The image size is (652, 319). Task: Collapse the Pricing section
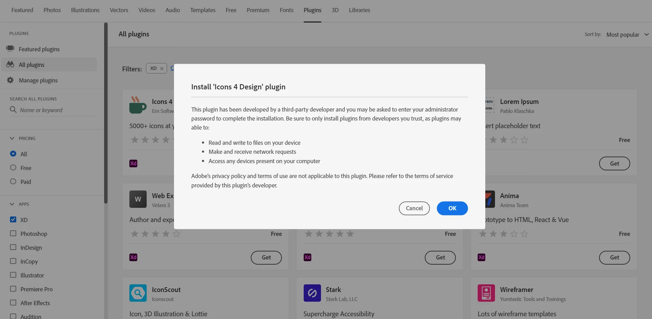tap(12, 138)
